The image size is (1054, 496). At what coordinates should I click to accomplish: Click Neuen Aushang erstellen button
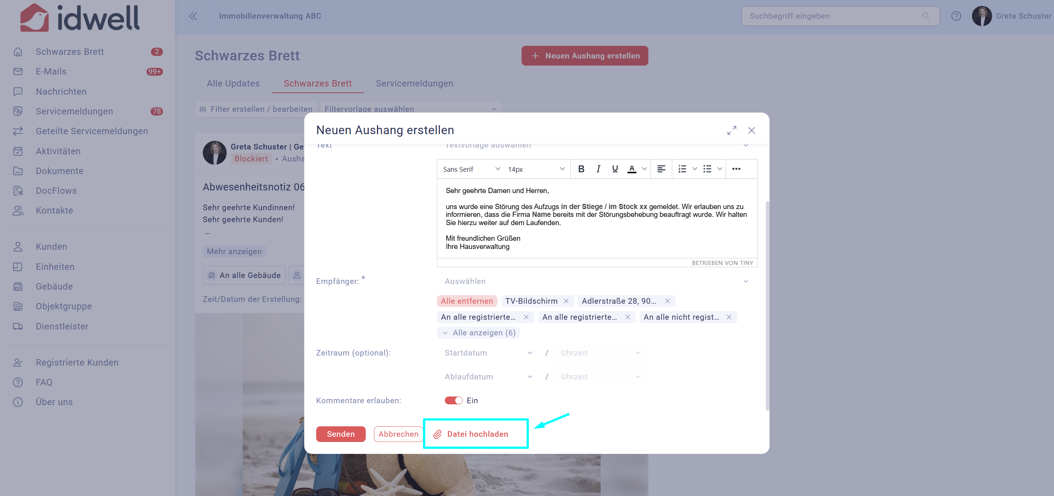tap(585, 56)
